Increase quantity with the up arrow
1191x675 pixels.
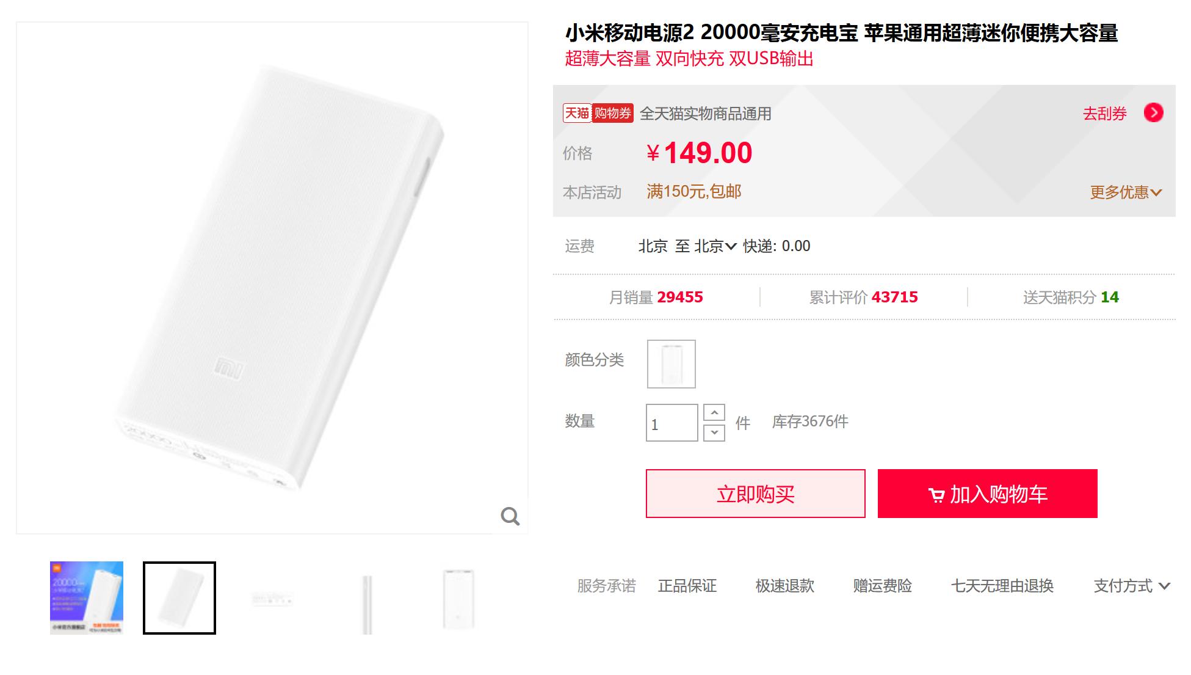tap(714, 413)
